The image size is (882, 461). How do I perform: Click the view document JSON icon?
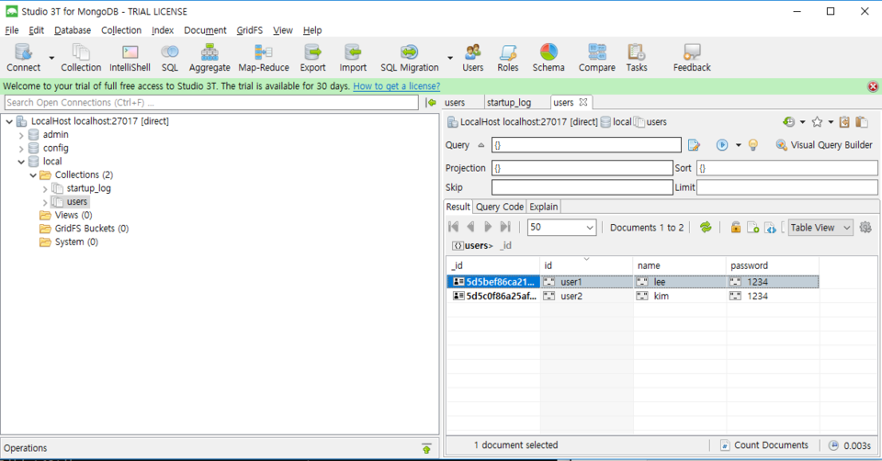(770, 227)
